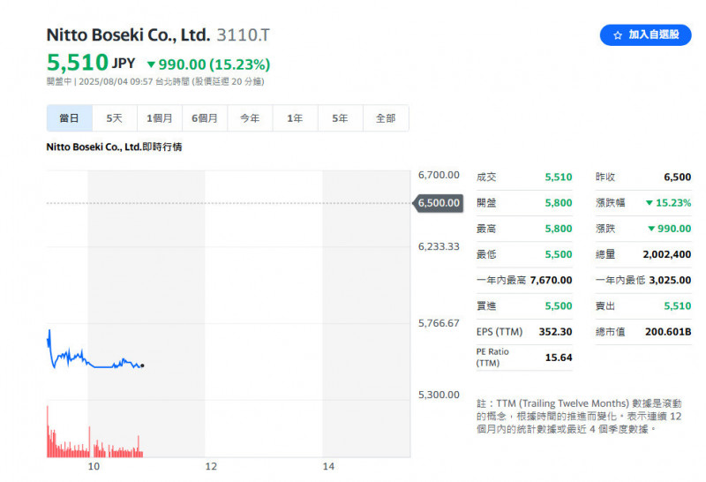This screenshot has height=482, width=706.
Task: Click the 12 hour x-axis label
Action: pos(211,467)
